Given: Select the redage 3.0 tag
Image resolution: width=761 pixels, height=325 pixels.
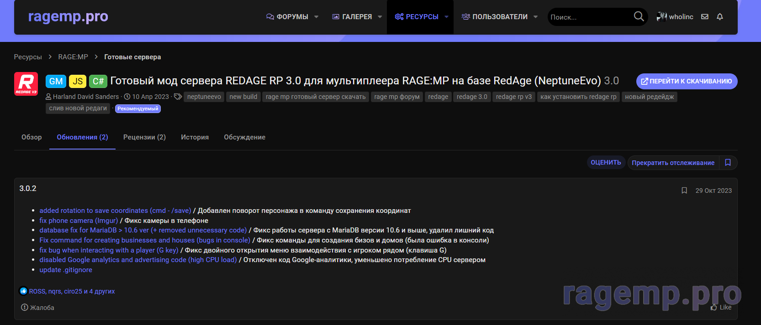Looking at the screenshot, I should click(x=472, y=97).
